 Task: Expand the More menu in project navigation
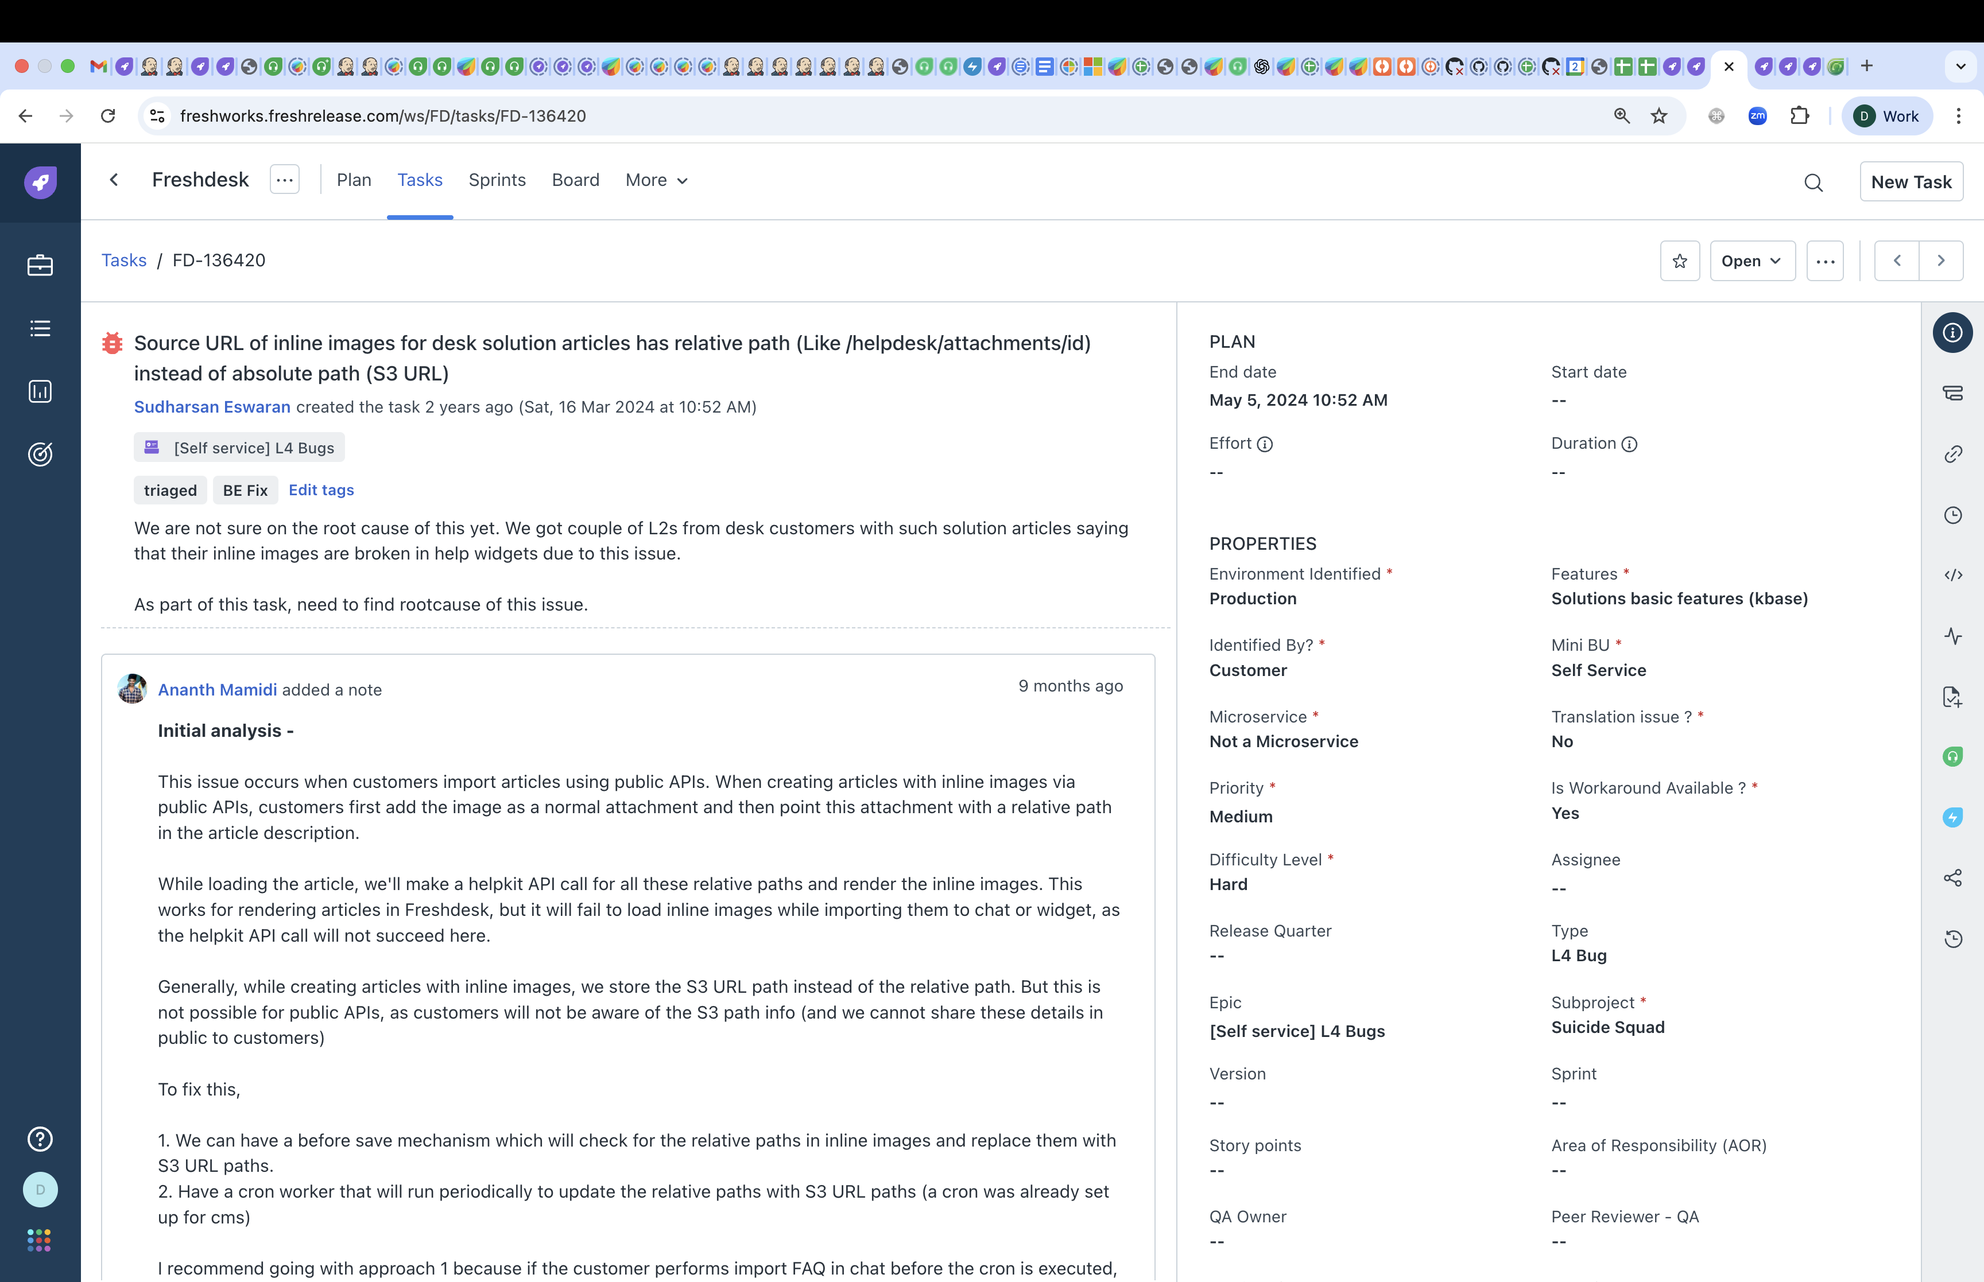tap(656, 180)
